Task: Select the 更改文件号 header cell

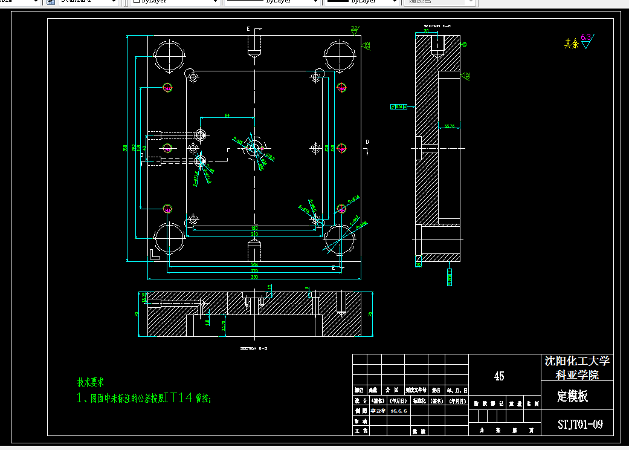Action: tap(416, 390)
